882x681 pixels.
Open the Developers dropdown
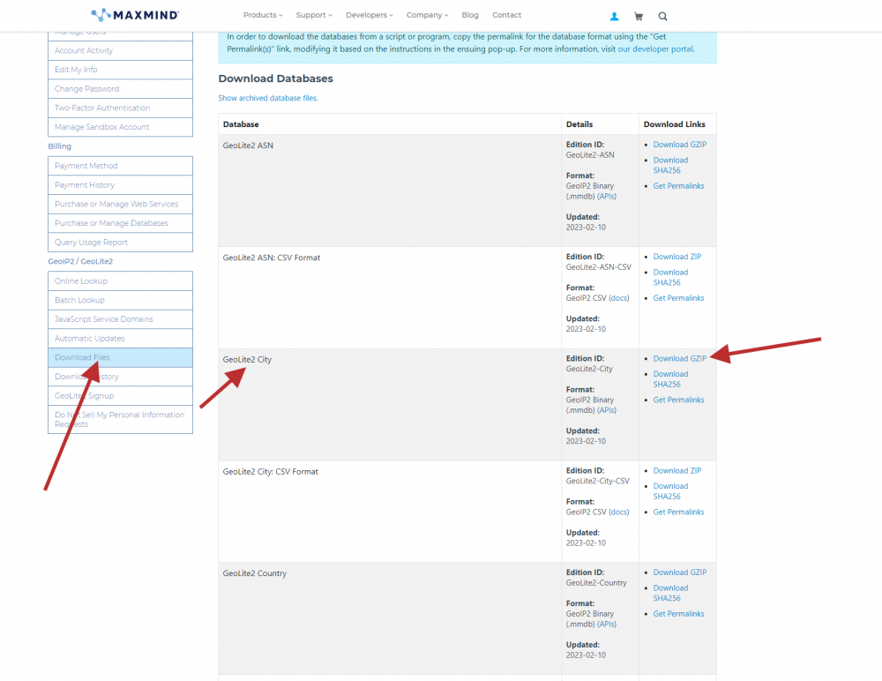(369, 15)
